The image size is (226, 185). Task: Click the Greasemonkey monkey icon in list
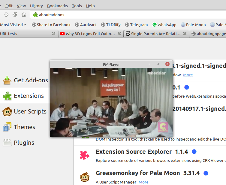tap(85, 177)
